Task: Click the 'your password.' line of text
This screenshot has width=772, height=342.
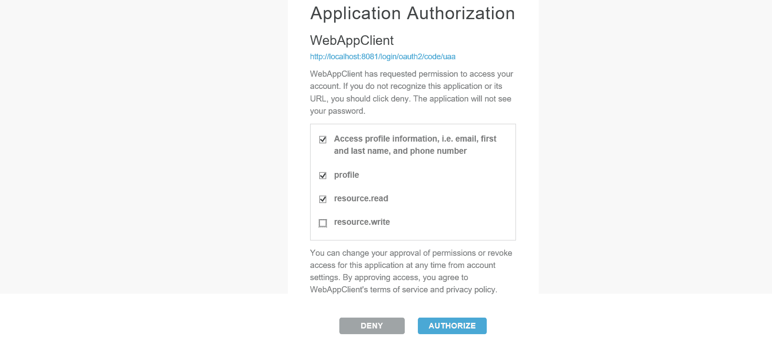Action: [338, 111]
